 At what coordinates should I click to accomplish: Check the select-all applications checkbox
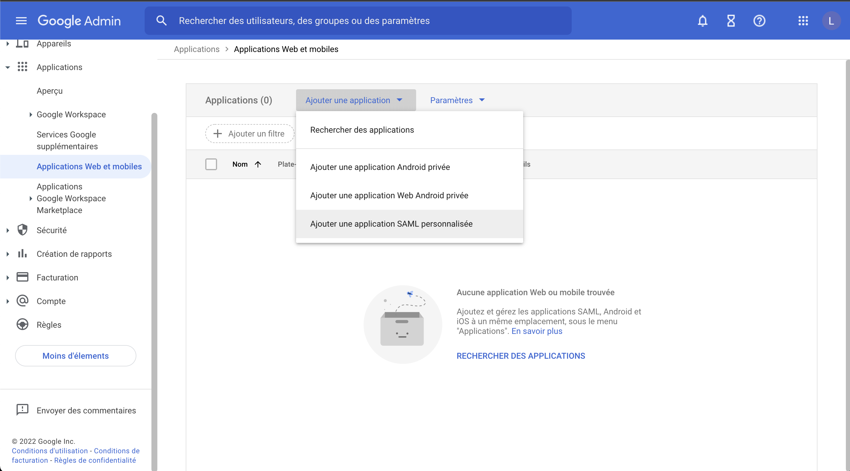(x=211, y=164)
